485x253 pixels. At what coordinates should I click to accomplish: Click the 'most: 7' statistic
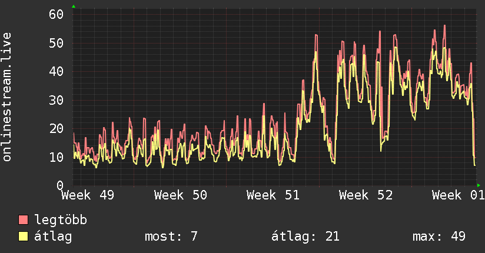[x=171, y=237]
